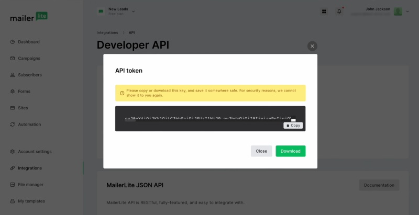The width and height of the screenshot is (419, 215).
Task: Click the Developer API page title
Action: 133,45
